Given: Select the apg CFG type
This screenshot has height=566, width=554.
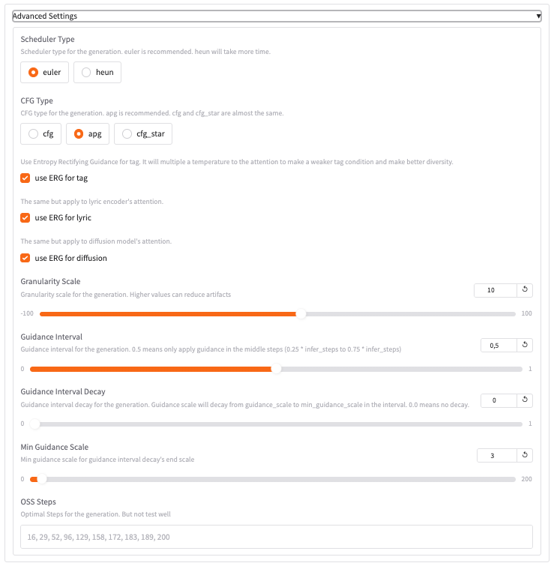Looking at the screenshot, I should pos(88,134).
